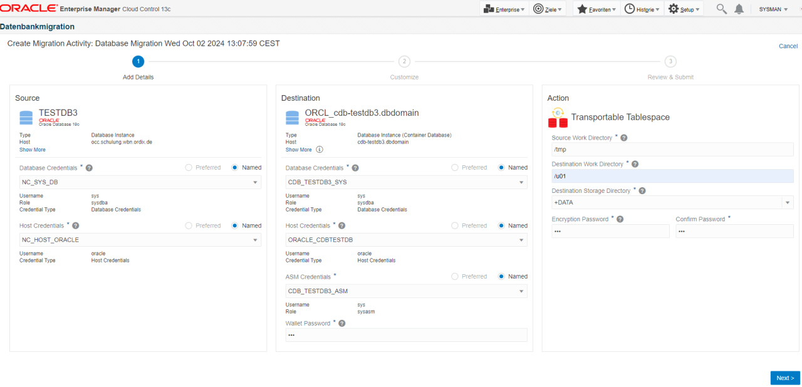Select Preferred for ASM Credentials

tap(454, 276)
